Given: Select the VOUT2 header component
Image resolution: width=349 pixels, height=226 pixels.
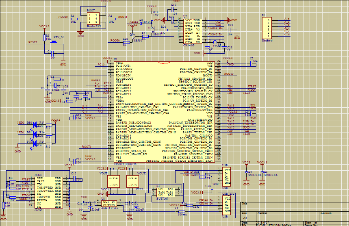Looking at the screenshot, I should tap(132, 181).
